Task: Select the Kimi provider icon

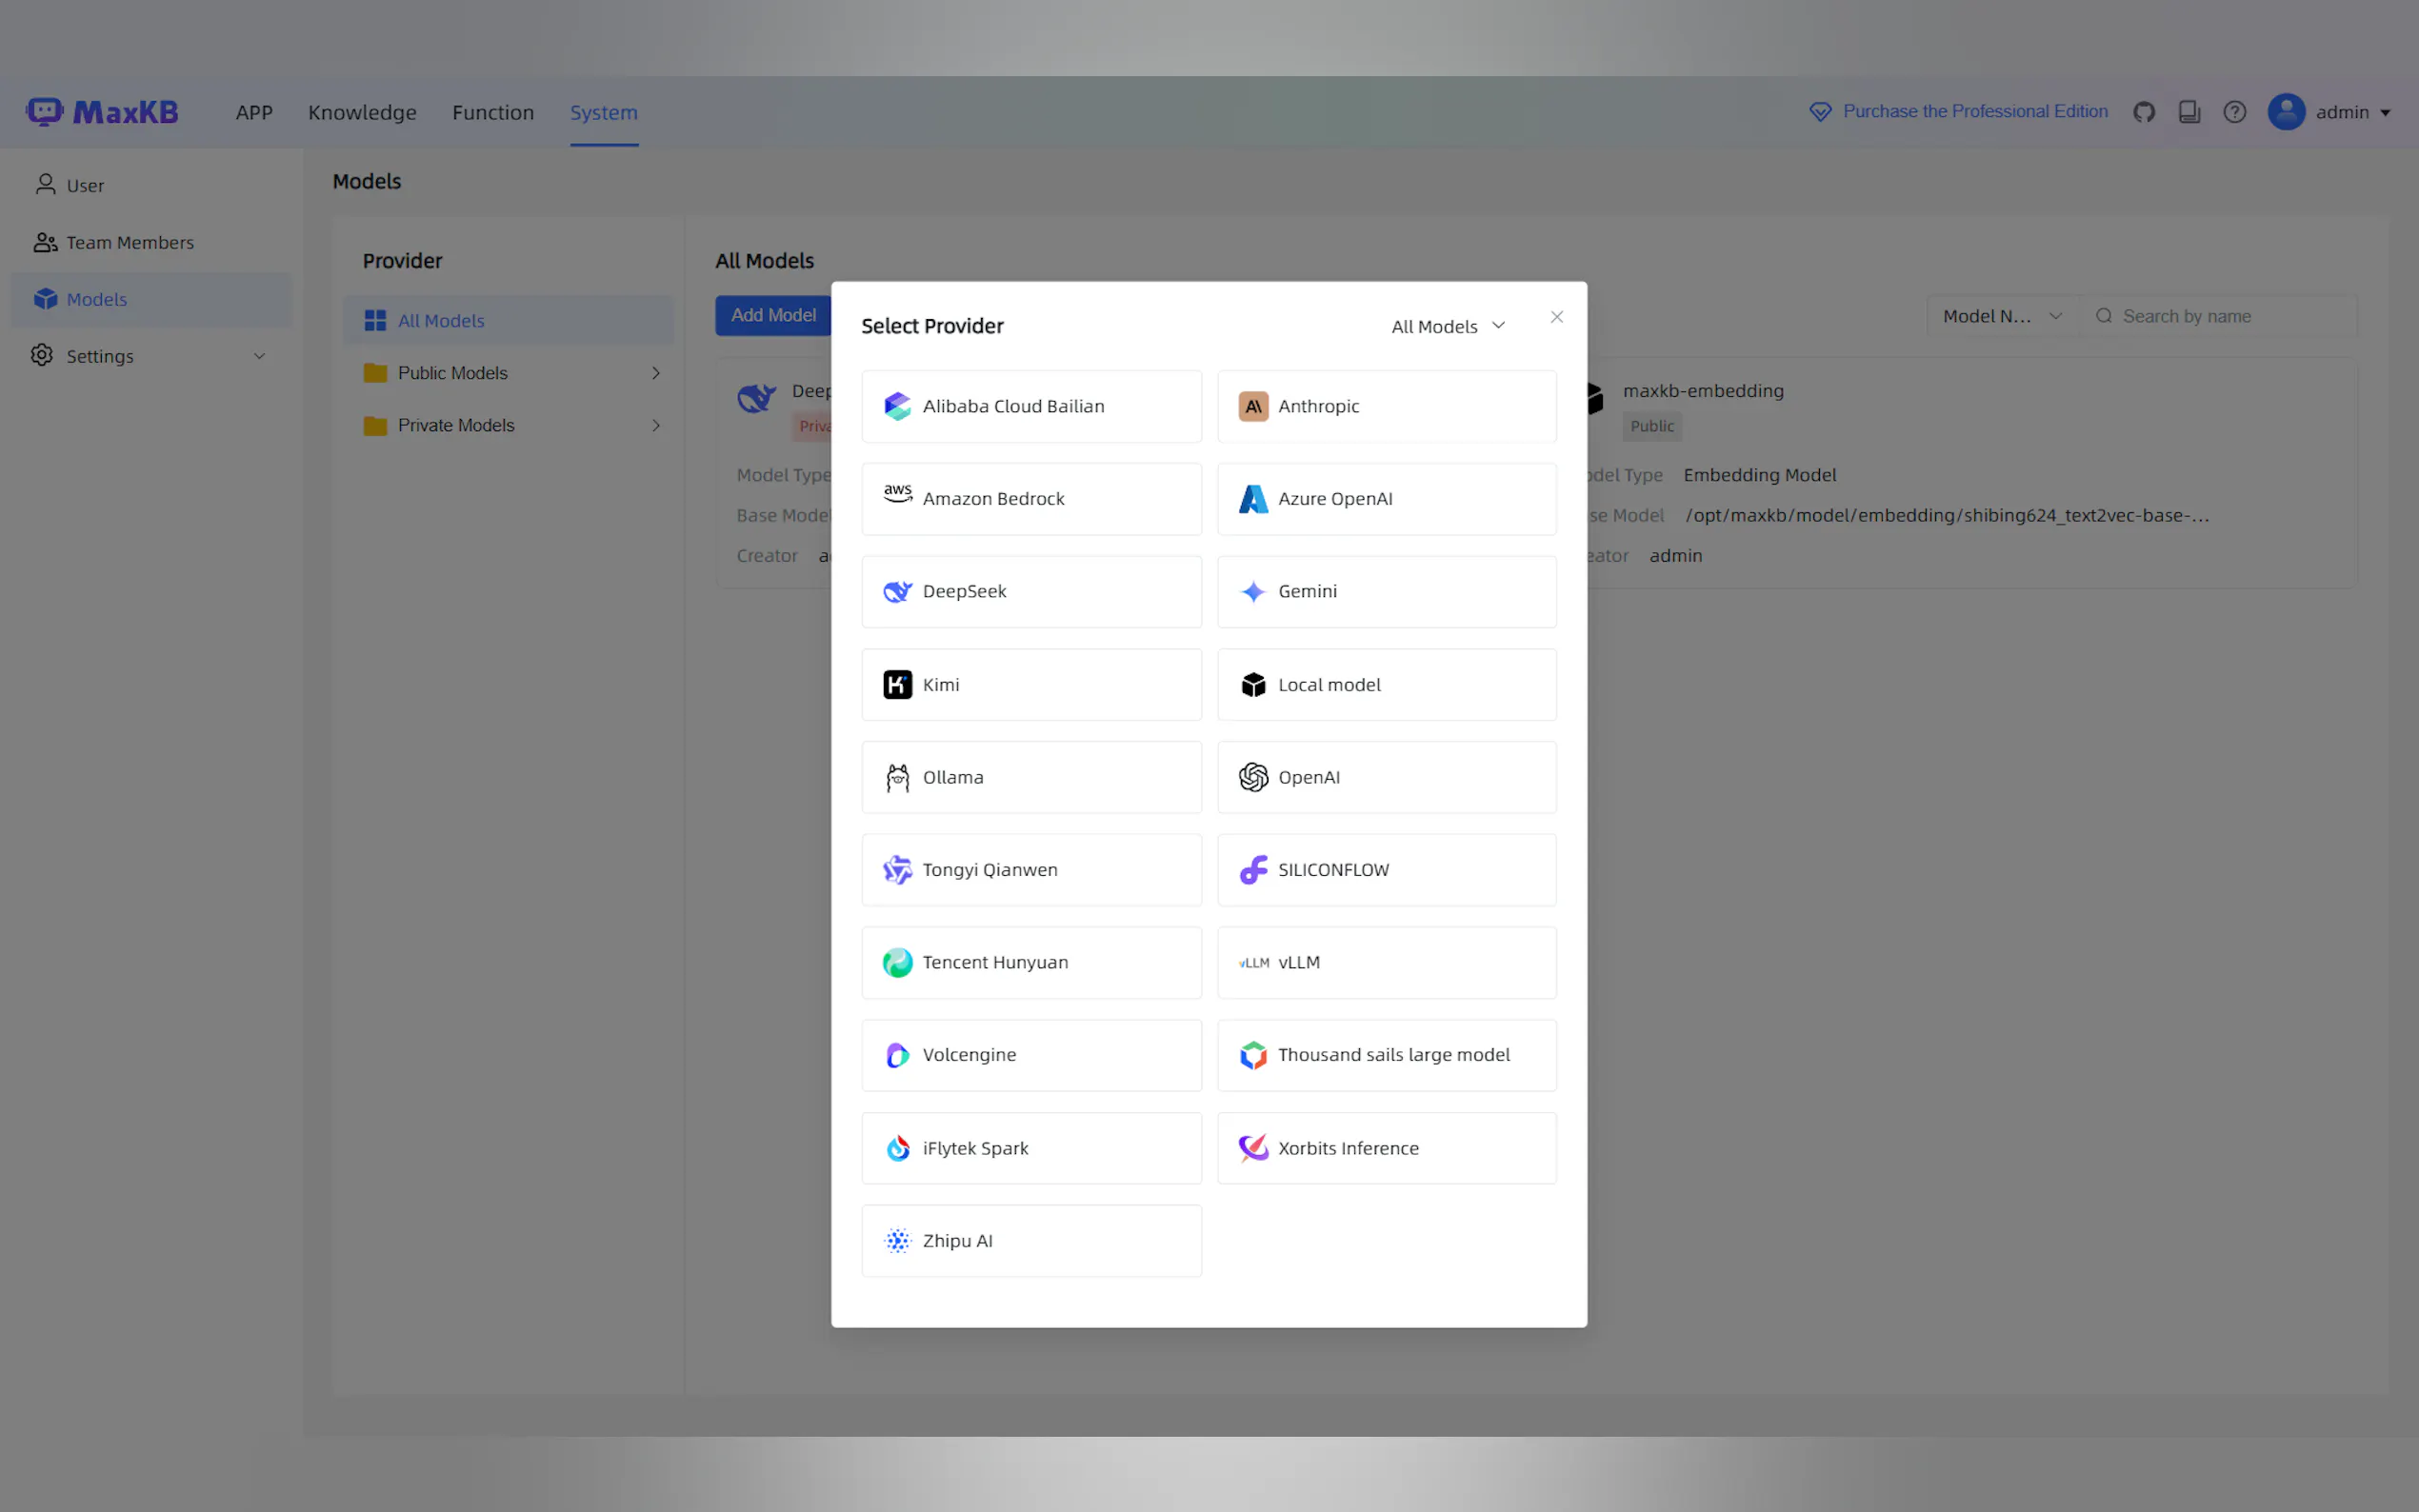Action: (897, 685)
